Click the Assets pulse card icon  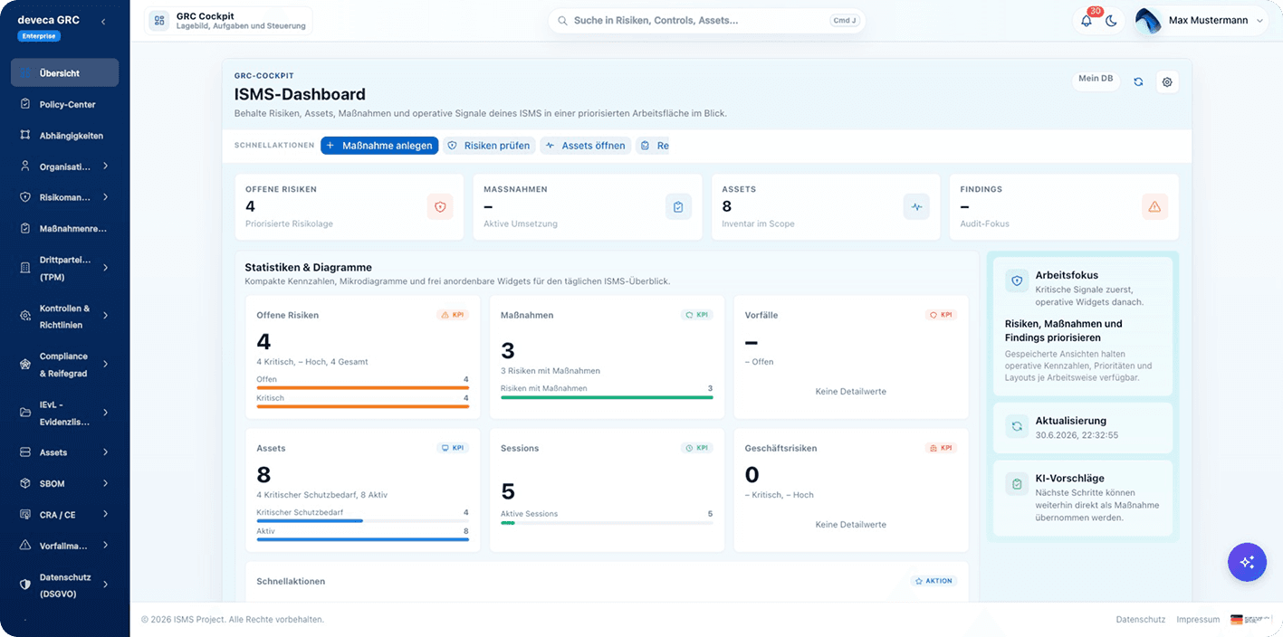coord(916,207)
